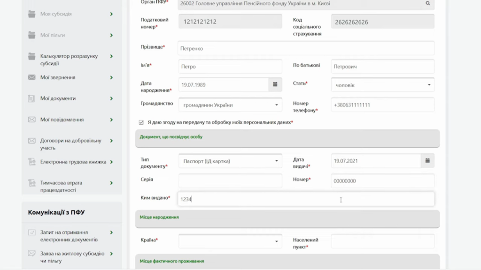Open Запит на отримання електронних документів

coord(69,236)
